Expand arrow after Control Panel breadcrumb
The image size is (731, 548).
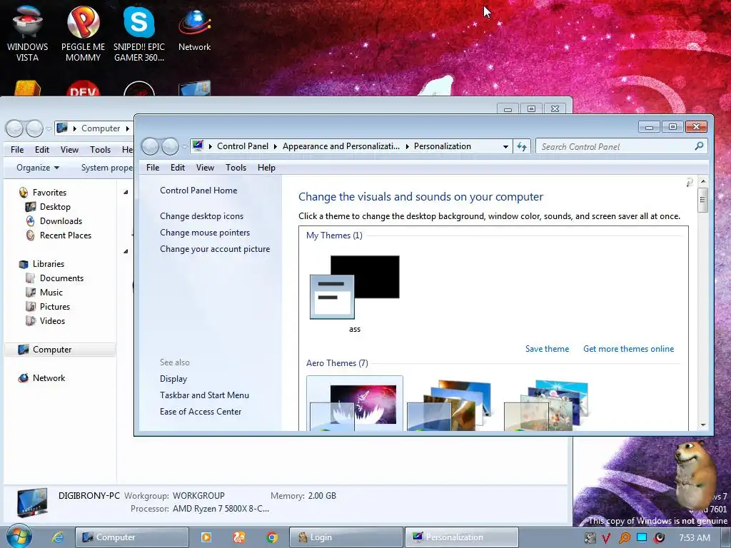275,146
